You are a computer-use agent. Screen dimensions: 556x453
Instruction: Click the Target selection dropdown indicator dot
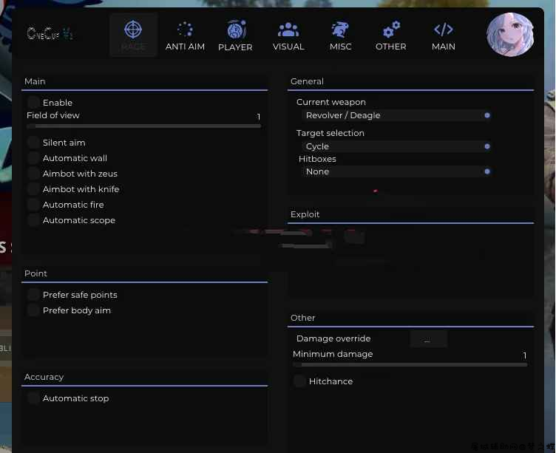pyautogui.click(x=487, y=146)
